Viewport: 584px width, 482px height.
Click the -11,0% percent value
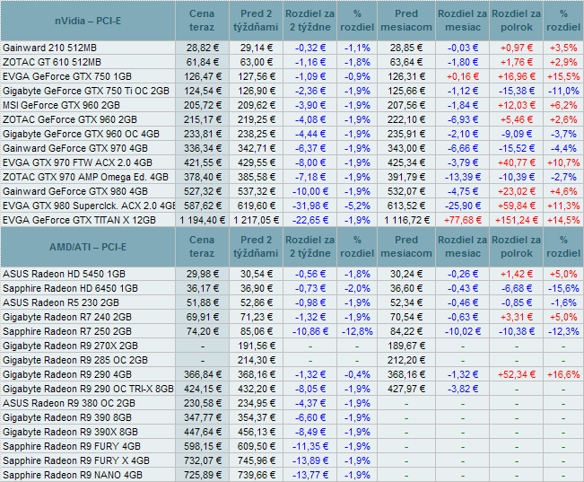[x=563, y=91]
